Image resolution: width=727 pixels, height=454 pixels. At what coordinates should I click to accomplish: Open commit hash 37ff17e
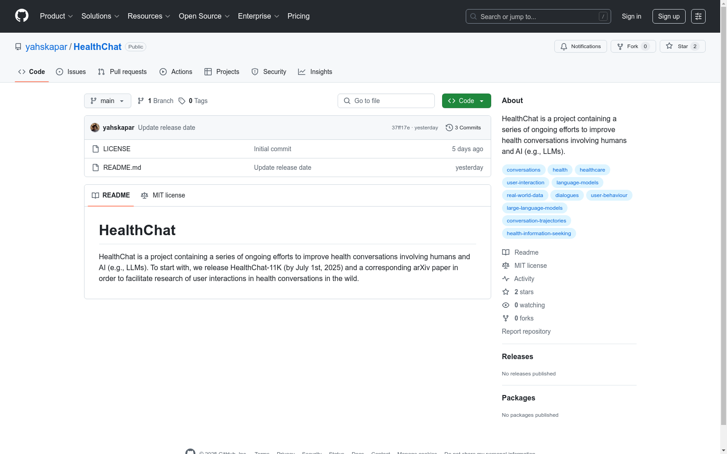tap(401, 128)
